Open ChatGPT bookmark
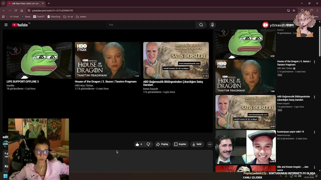 click(39, 17)
